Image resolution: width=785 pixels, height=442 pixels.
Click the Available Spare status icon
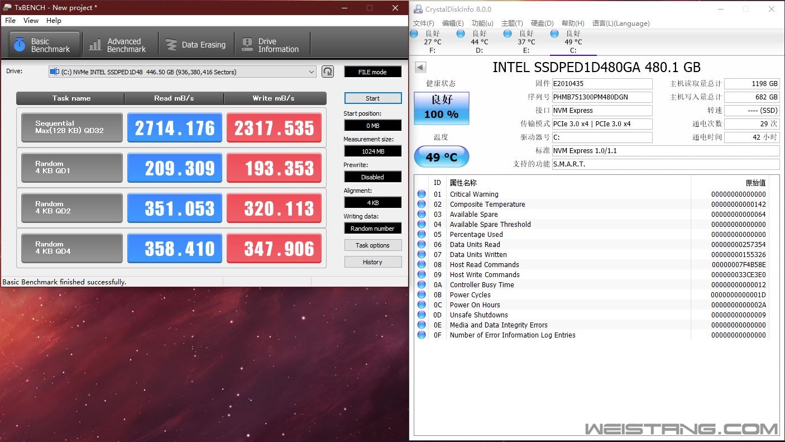pos(422,214)
